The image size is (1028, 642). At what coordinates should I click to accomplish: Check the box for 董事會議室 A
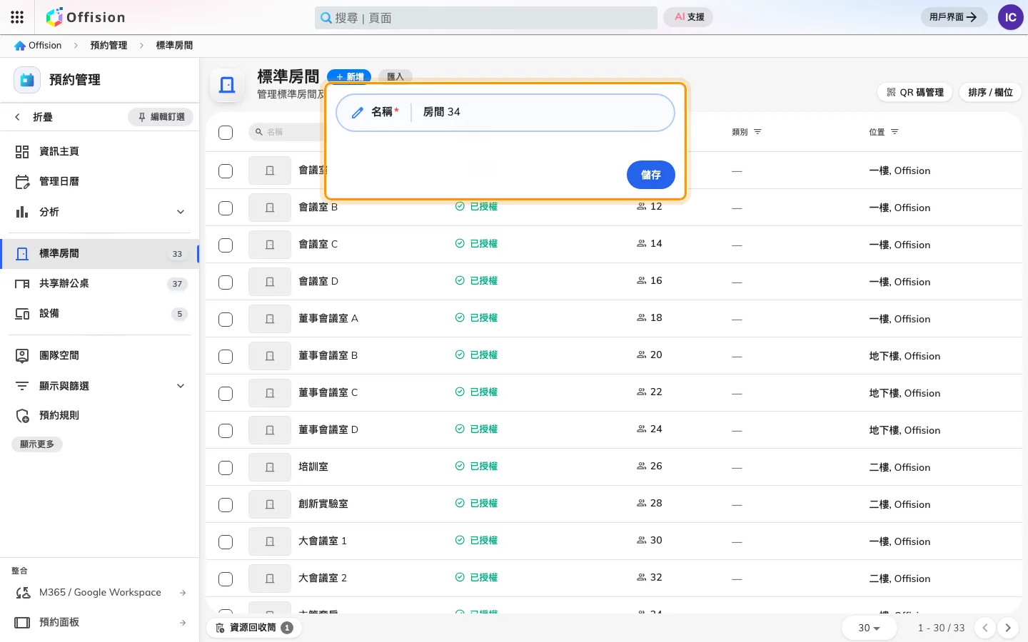coord(226,320)
